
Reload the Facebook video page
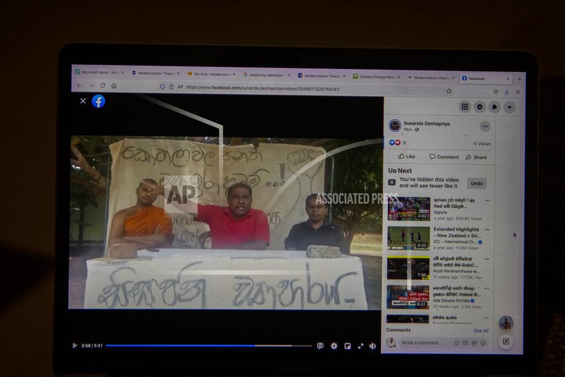103,86
